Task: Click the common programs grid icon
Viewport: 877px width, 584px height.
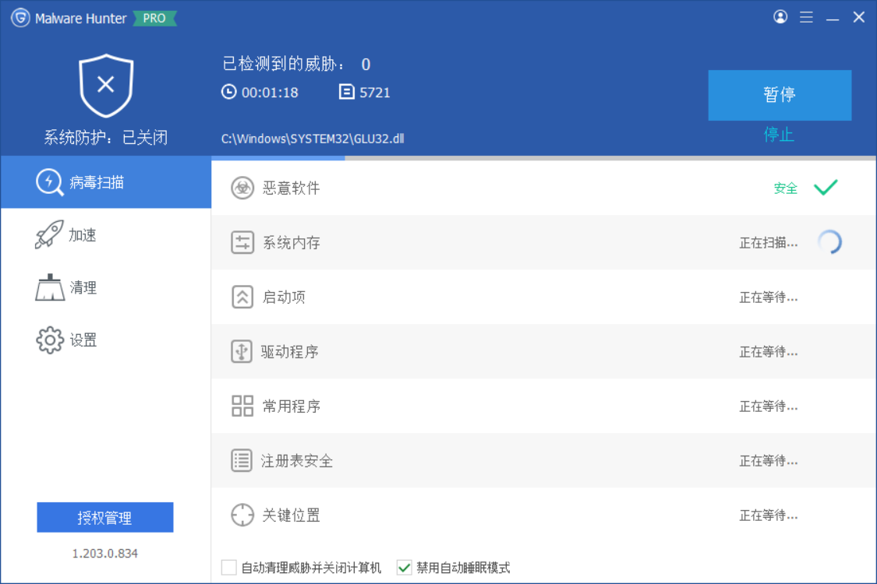Action: pos(242,406)
